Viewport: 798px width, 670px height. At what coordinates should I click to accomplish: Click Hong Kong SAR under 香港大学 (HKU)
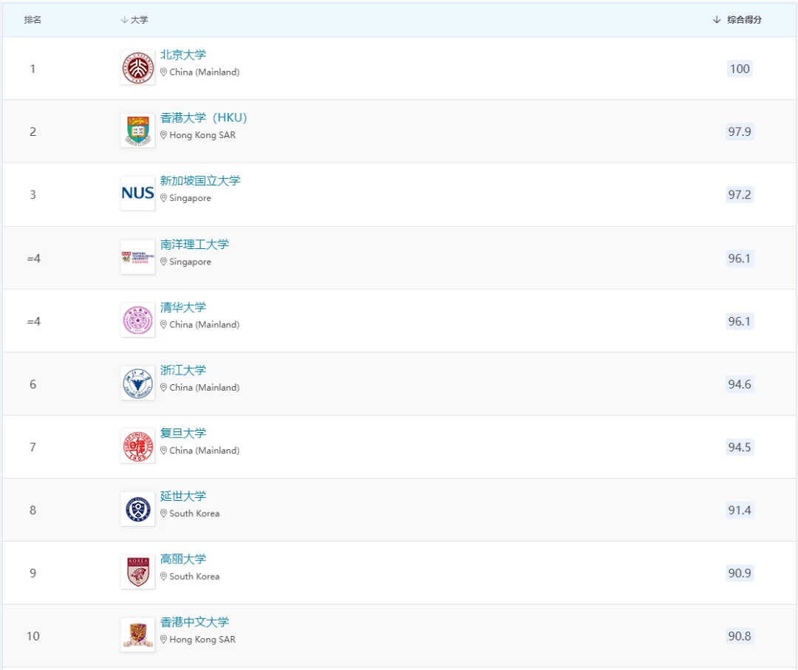pyautogui.click(x=202, y=135)
